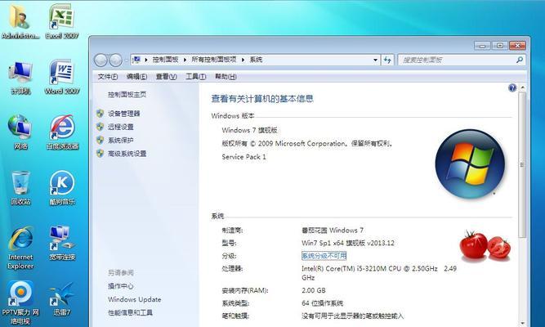
Task: Open the Word 2007 desktop shortcut
Action: point(60,74)
